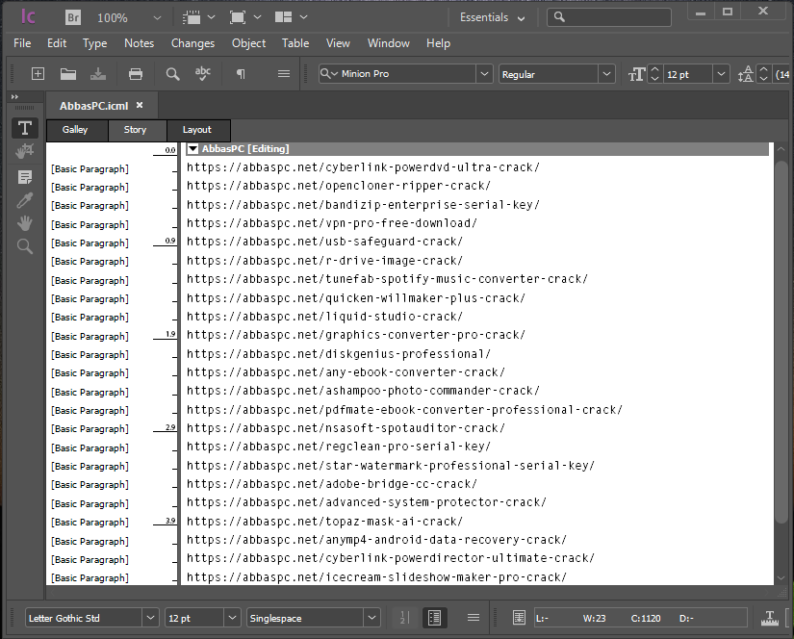Click the C:1120 character count readout
This screenshot has height=639, width=794.
(646, 618)
